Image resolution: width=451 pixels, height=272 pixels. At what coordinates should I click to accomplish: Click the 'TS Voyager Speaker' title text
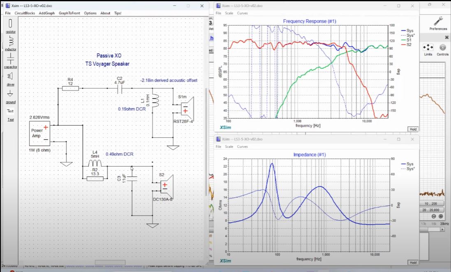[x=107, y=64]
